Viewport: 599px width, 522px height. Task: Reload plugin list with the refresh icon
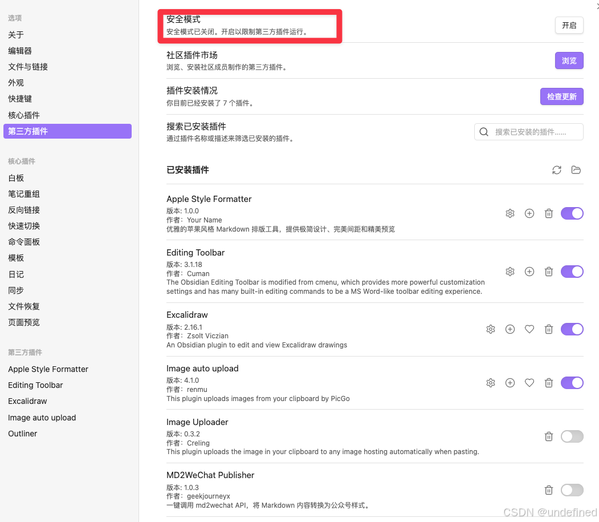point(557,169)
